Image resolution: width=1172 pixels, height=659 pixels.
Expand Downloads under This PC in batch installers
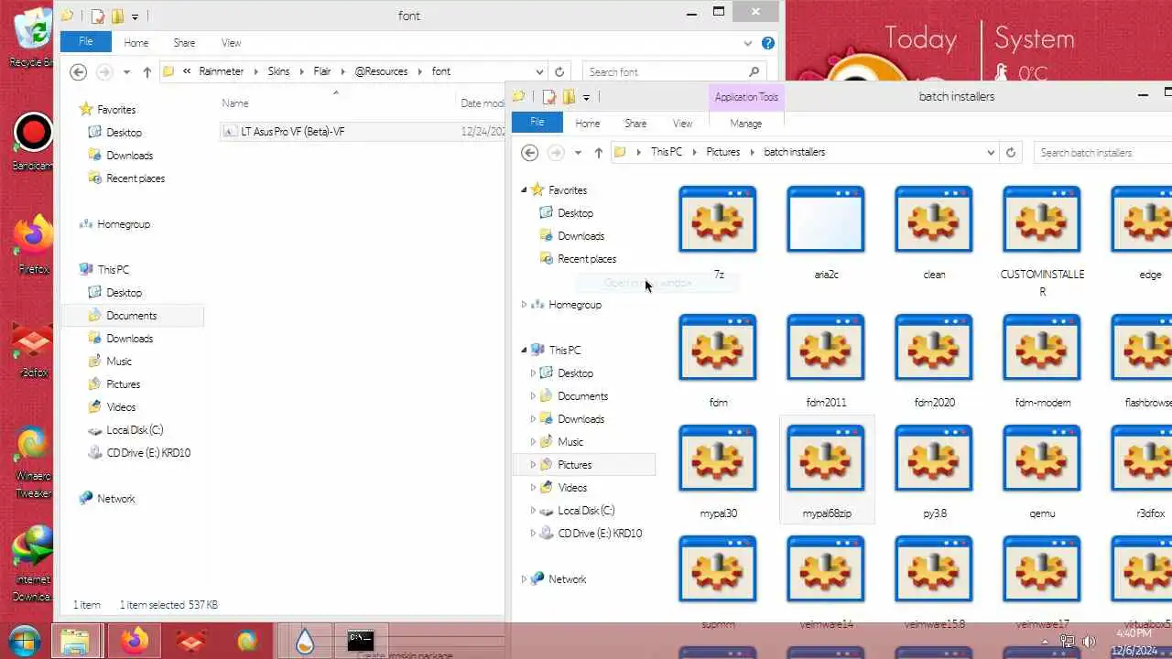coord(533,419)
